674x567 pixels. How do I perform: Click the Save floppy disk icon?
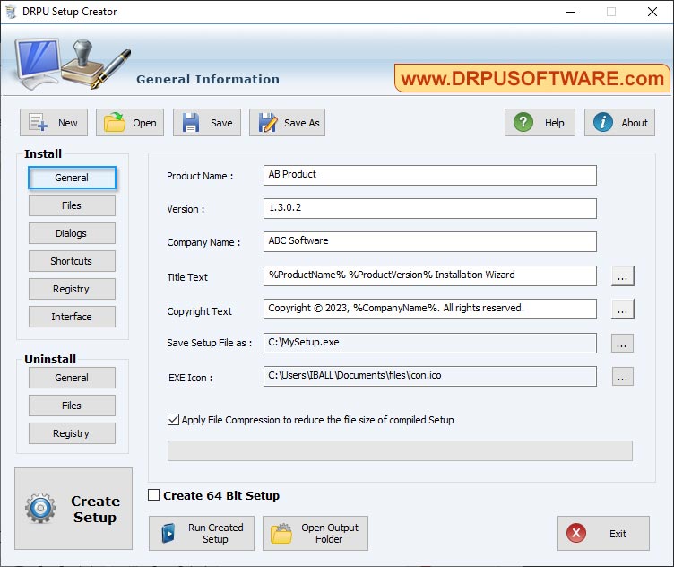point(190,123)
